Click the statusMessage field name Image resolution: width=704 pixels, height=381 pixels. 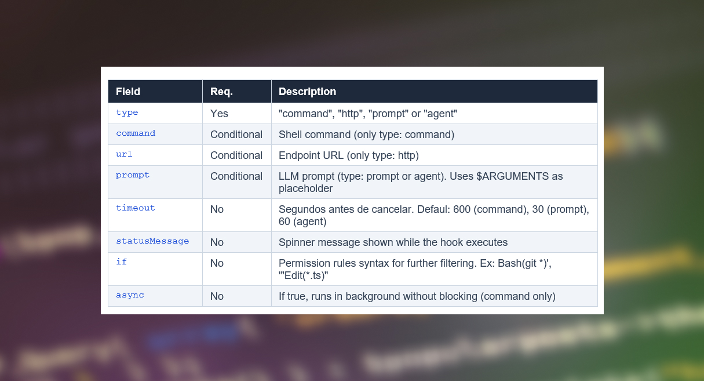[x=152, y=241]
